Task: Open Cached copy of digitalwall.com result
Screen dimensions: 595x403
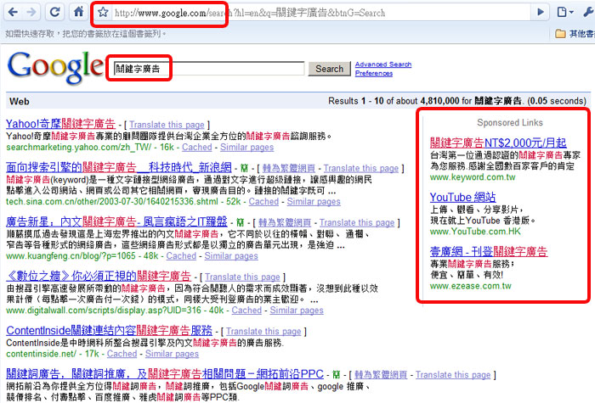Action: [246, 311]
